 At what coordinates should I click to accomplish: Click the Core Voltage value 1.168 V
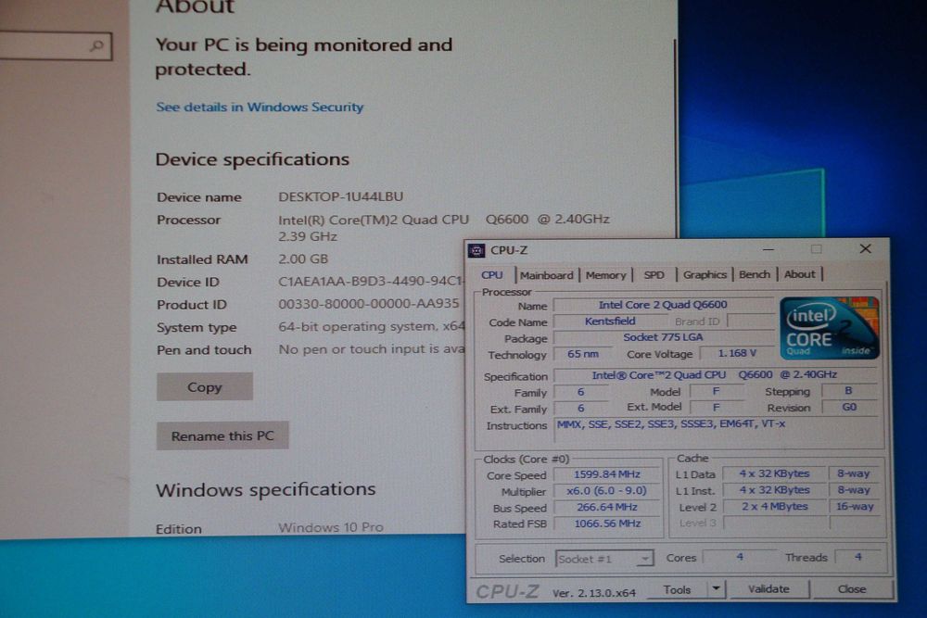737,353
